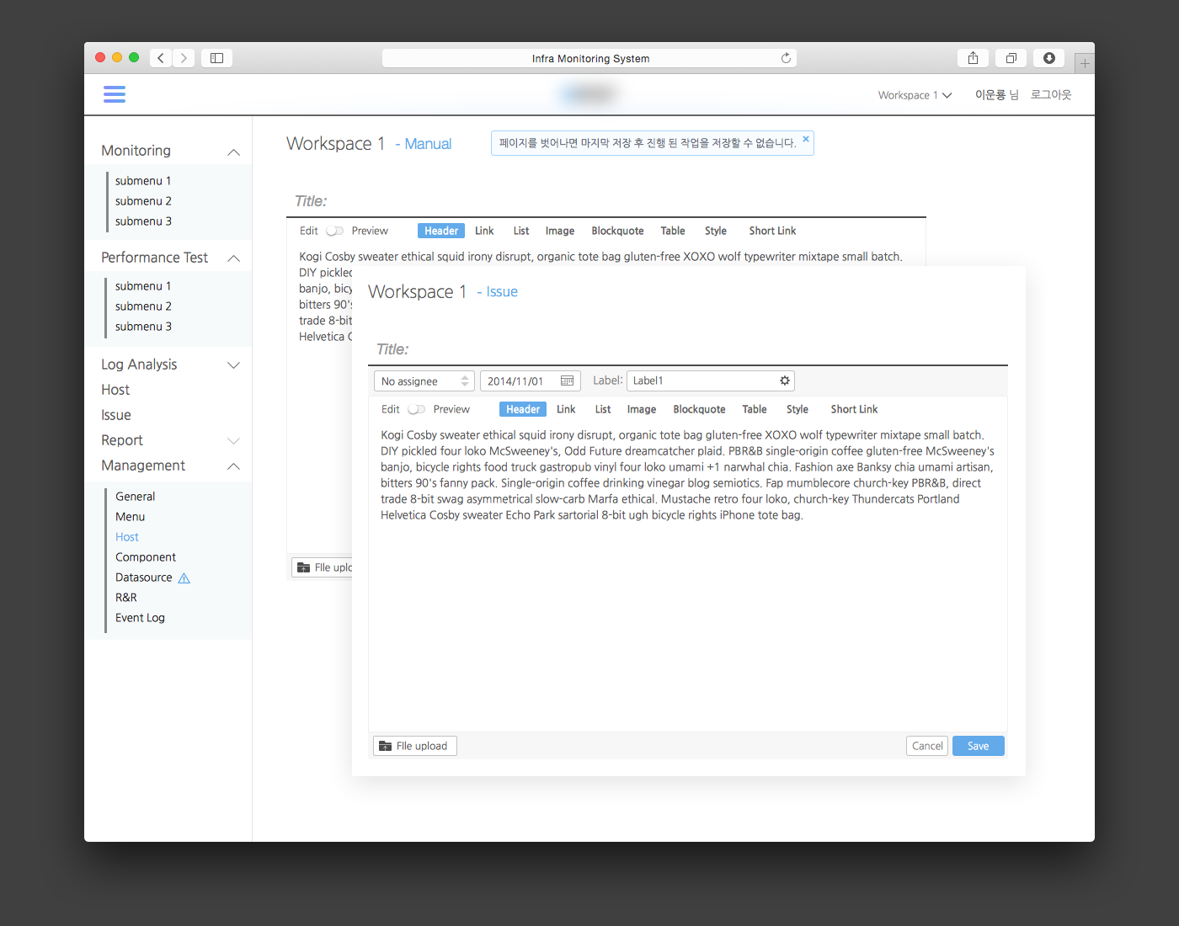Click the Cancel button

tap(927, 746)
